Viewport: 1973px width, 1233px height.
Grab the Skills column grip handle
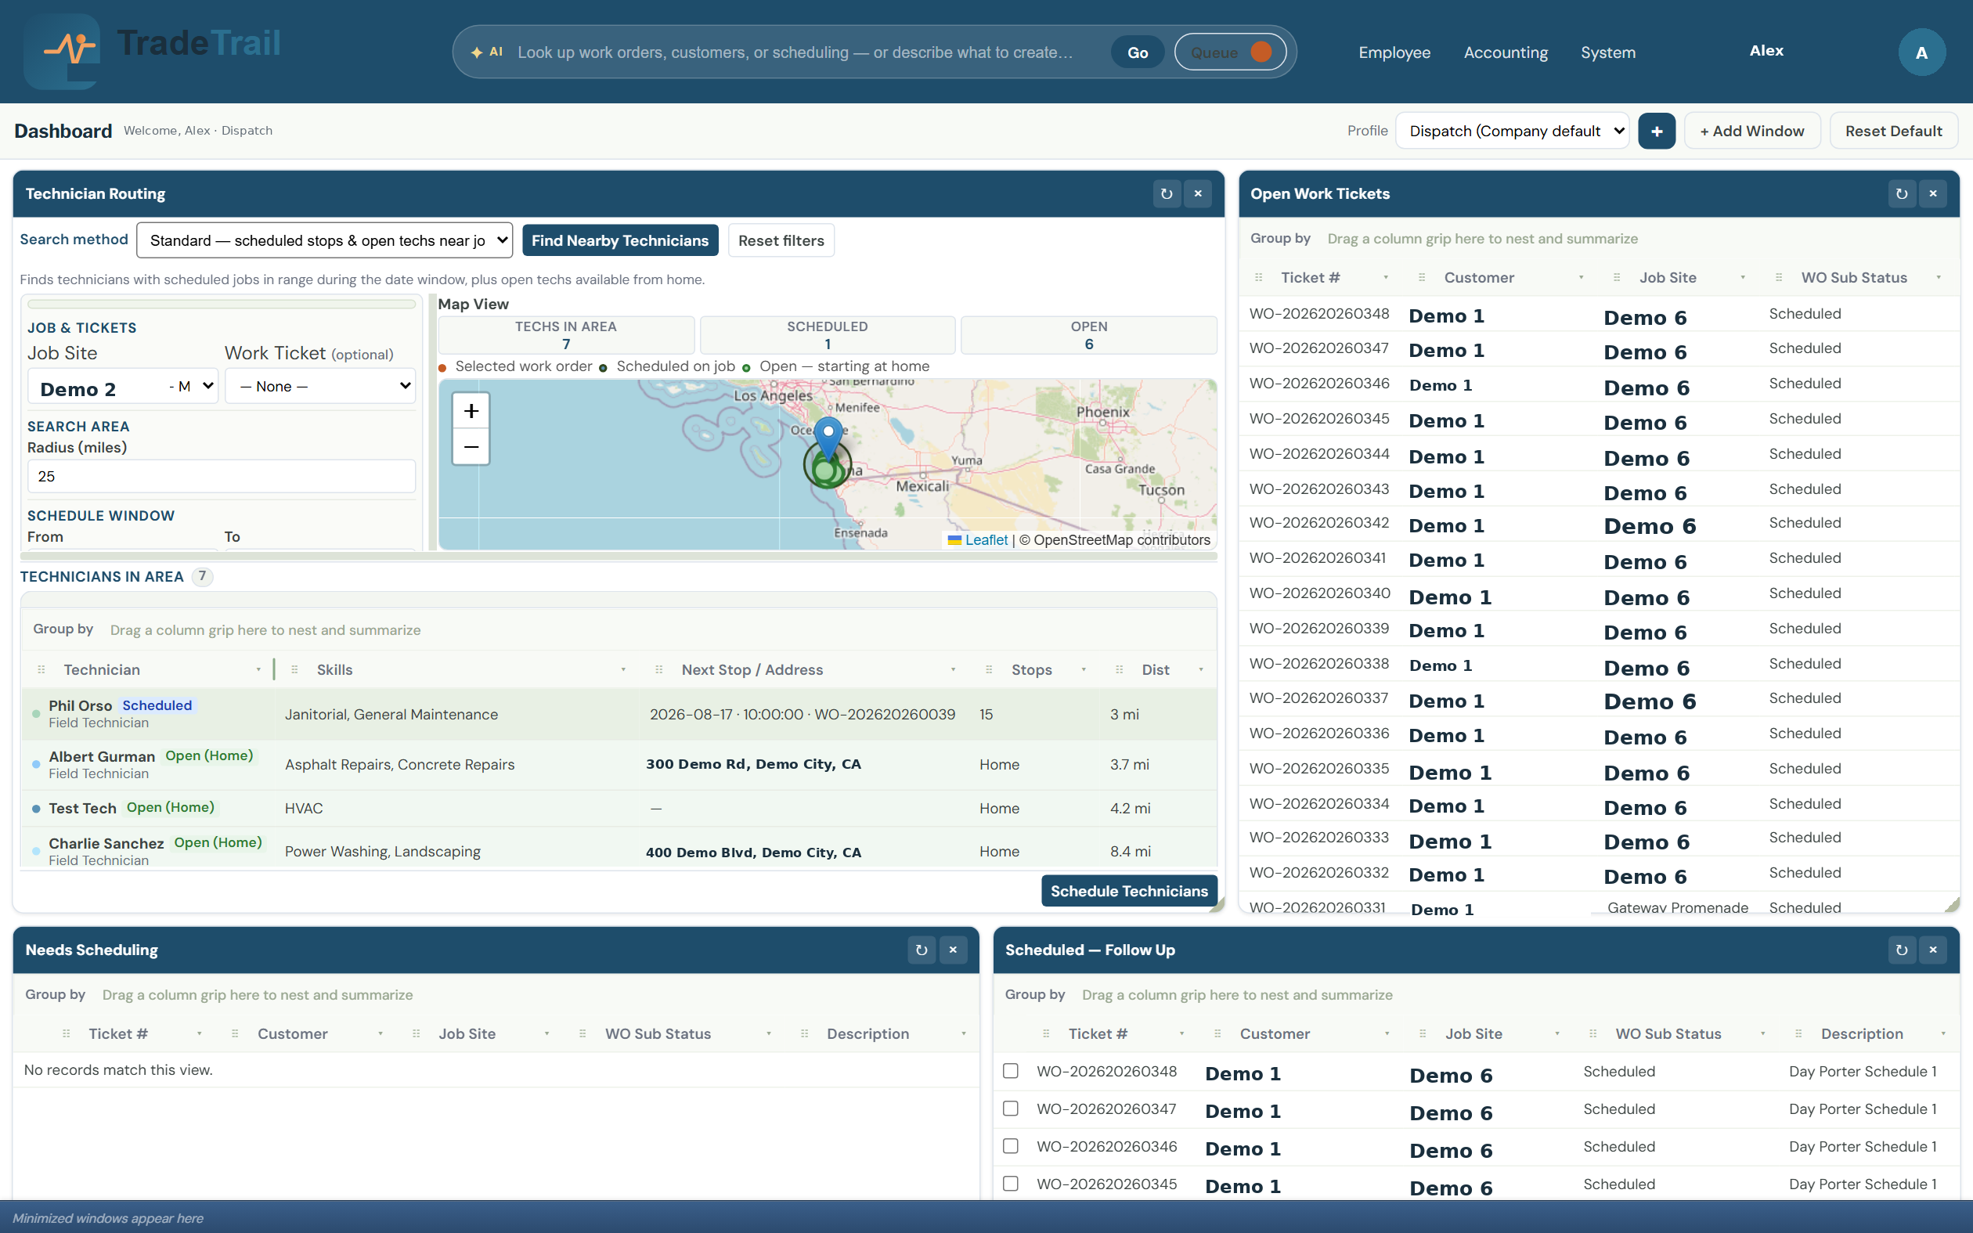(x=294, y=669)
